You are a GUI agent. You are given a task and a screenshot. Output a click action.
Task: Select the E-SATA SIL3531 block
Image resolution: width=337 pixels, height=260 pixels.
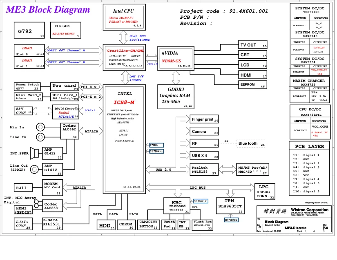(52, 224)
